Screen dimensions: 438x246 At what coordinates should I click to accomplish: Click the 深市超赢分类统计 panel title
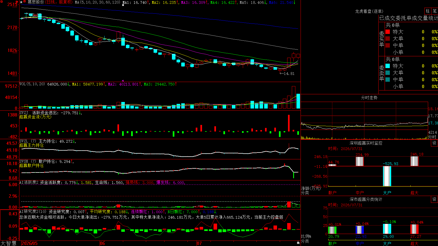(x=366, y=199)
